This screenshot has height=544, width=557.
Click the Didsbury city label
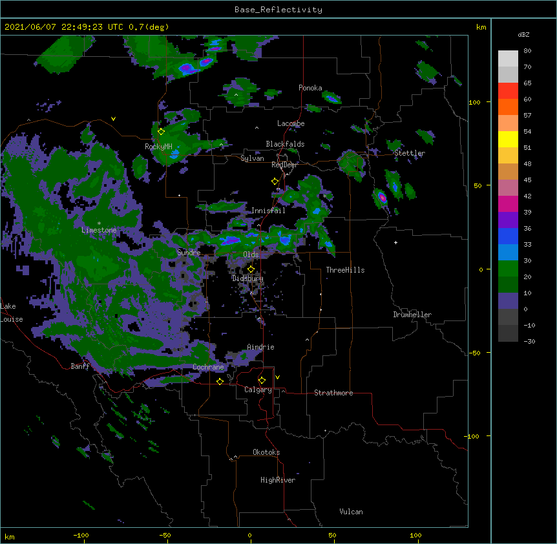[247, 278]
